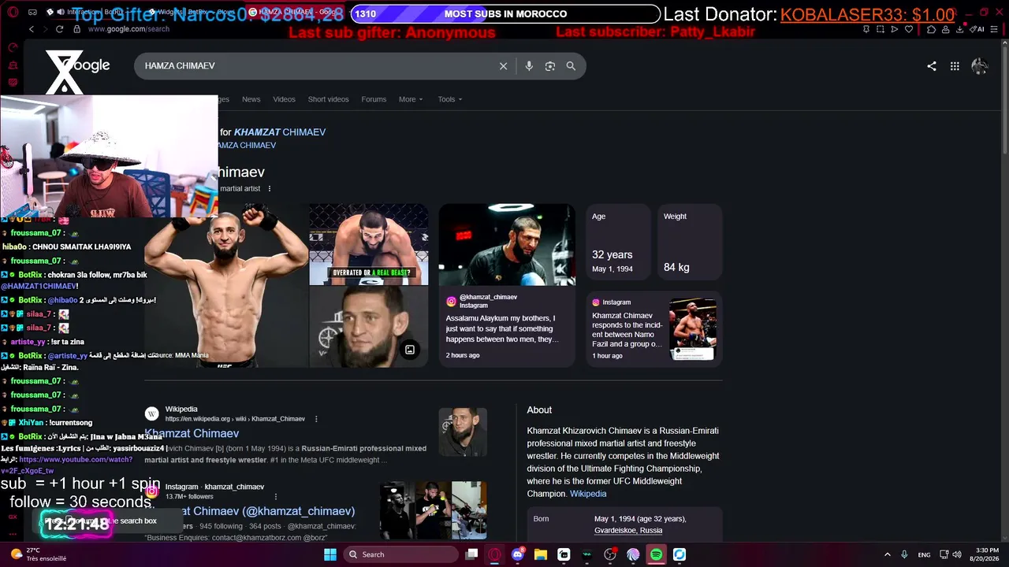Open the Short videos tab

[x=328, y=99]
